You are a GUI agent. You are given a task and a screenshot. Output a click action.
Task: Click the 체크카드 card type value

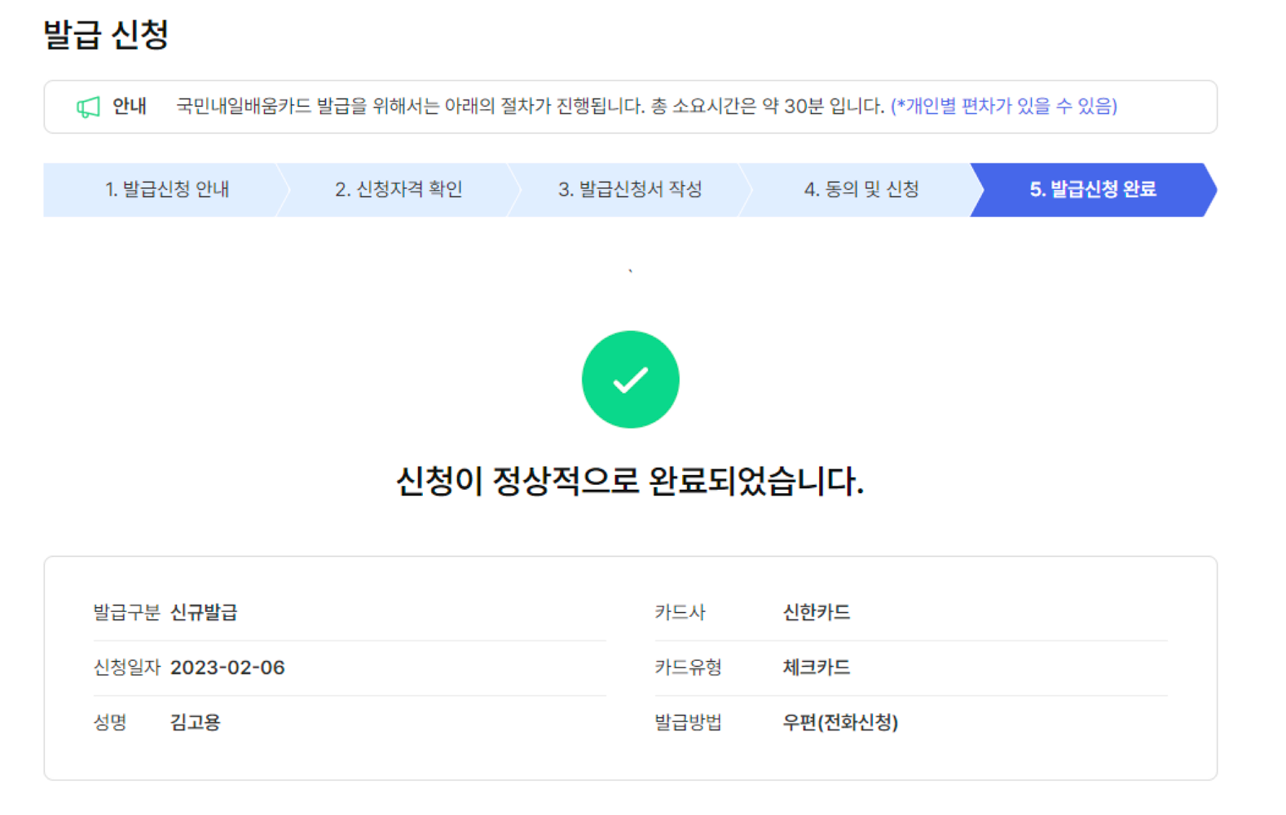815,667
